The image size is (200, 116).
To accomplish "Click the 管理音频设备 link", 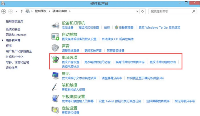I will 115,51.
